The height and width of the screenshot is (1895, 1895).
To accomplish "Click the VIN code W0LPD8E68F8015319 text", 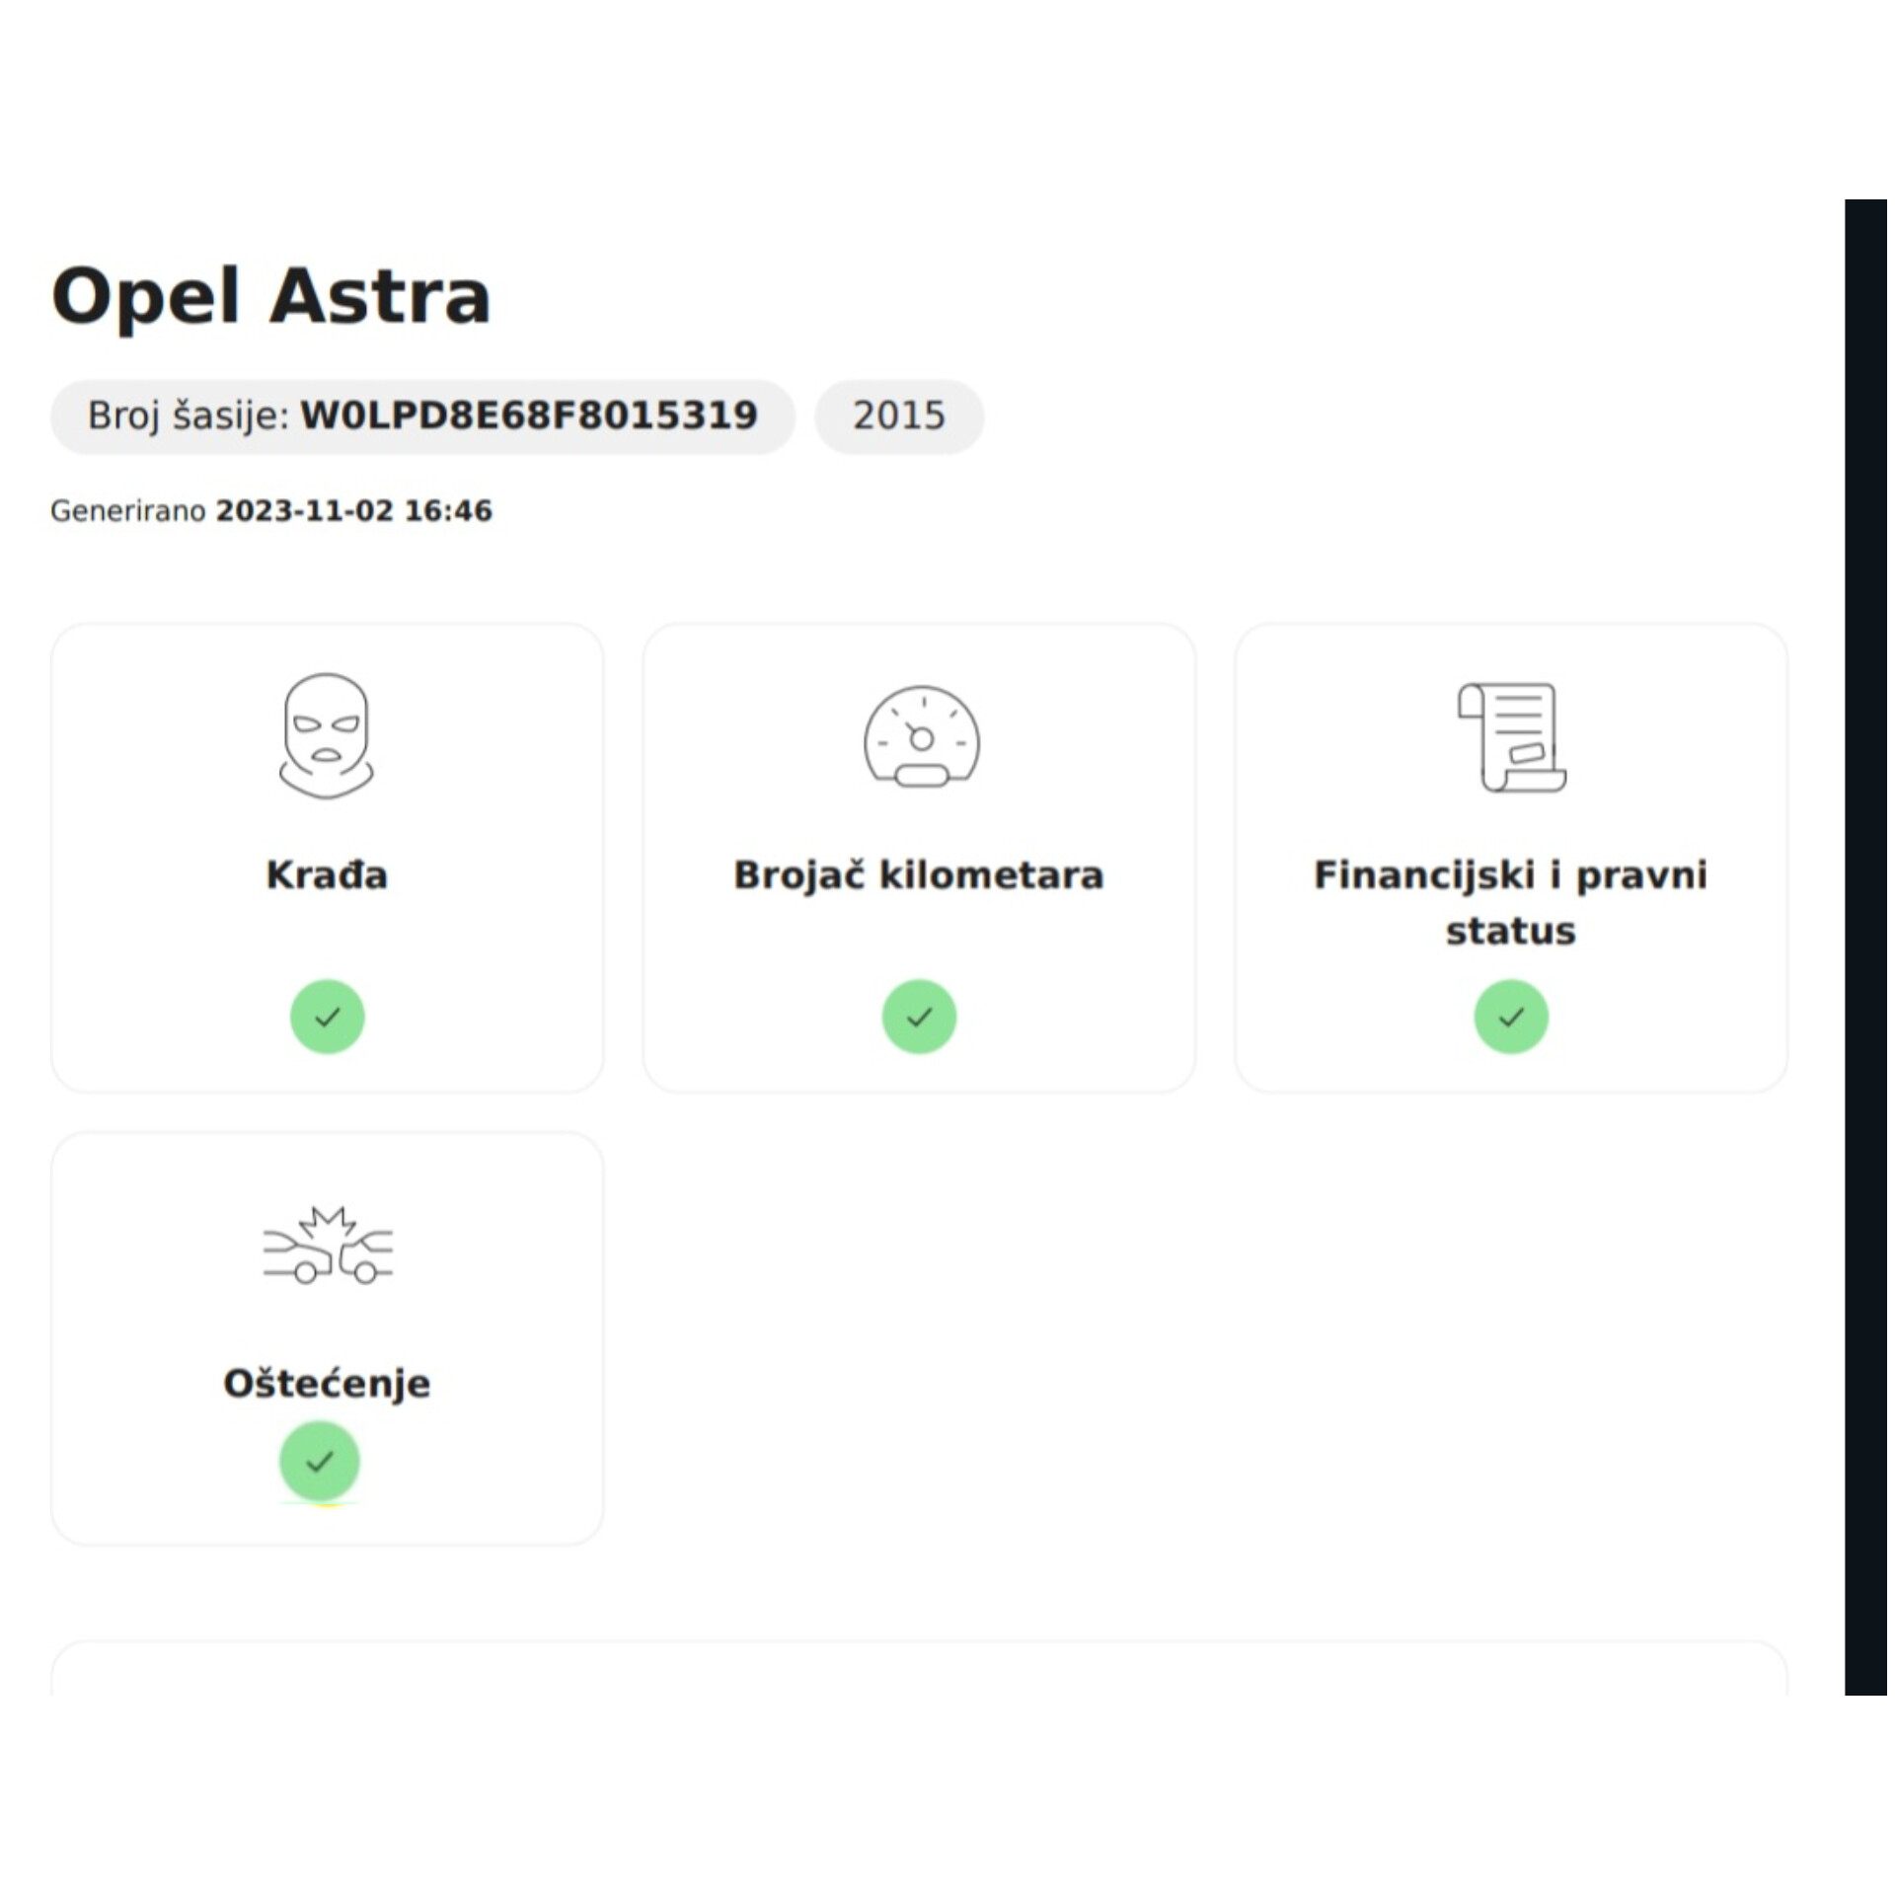I will point(529,416).
